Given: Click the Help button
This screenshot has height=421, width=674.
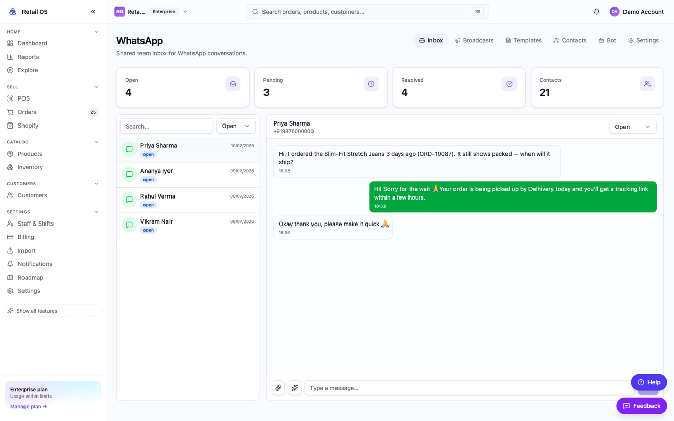Looking at the screenshot, I should point(649,382).
